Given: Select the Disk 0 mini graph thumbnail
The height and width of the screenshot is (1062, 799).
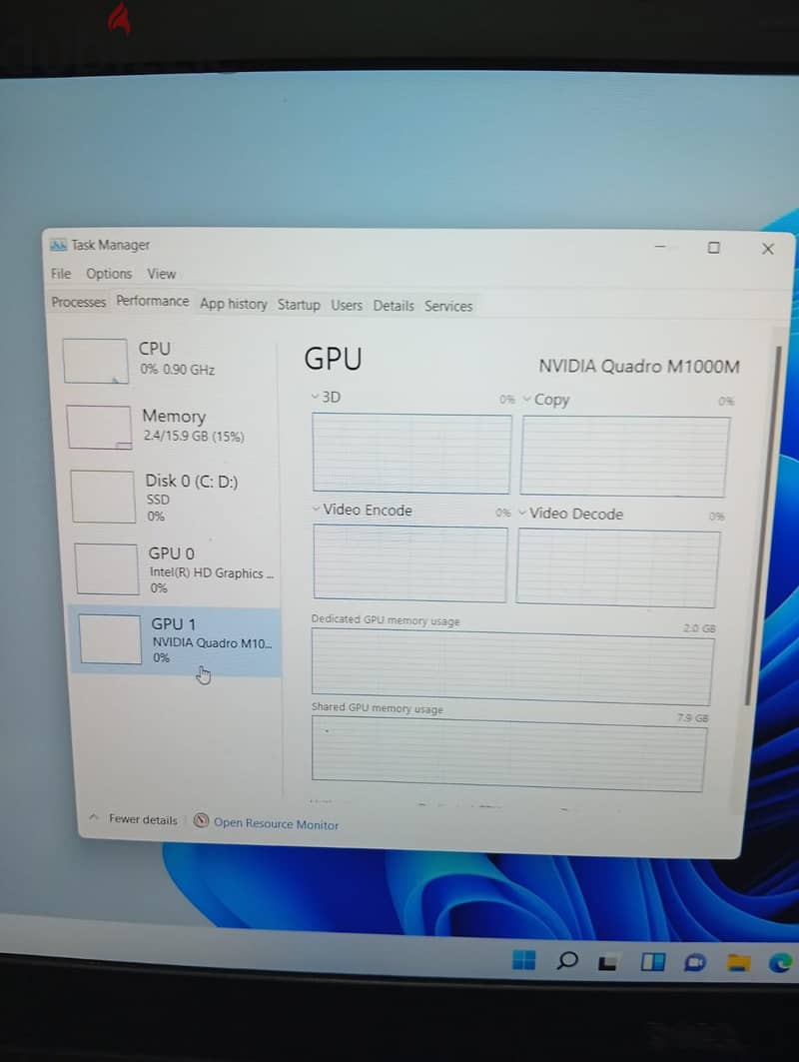Looking at the screenshot, I should click(x=103, y=497).
